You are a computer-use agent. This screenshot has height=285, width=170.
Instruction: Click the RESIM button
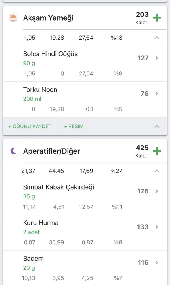pos(74,126)
